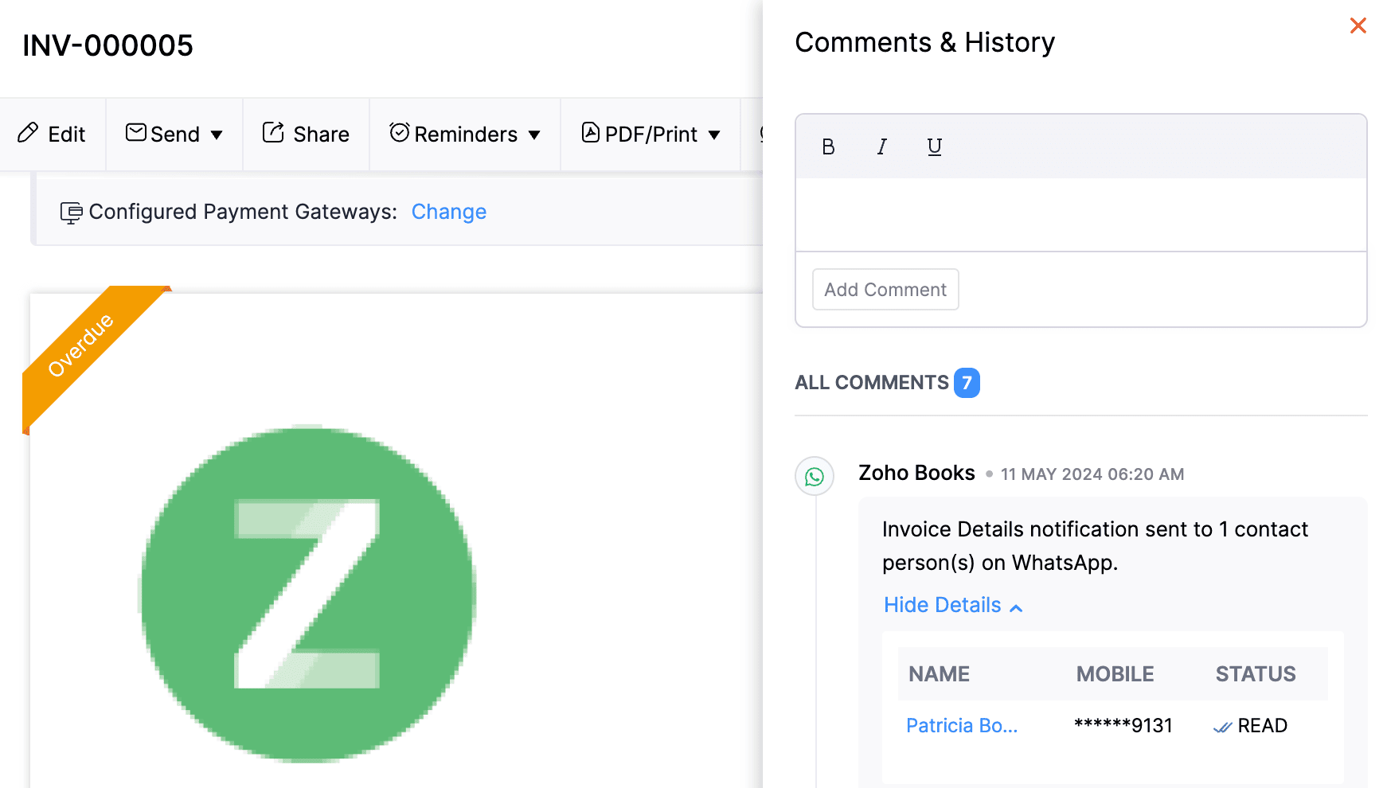Open the Patricia Bo... contact link
This screenshot has height=788, width=1387.
coord(962,726)
